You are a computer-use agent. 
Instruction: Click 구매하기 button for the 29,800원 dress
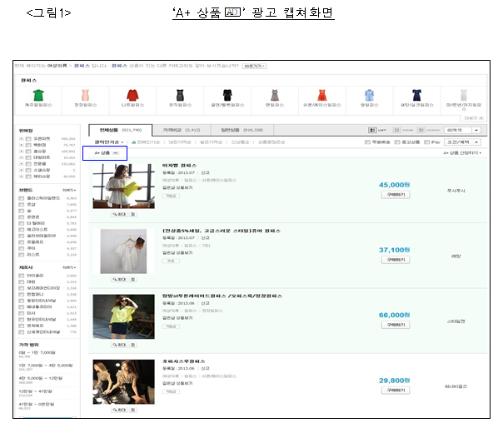(396, 391)
